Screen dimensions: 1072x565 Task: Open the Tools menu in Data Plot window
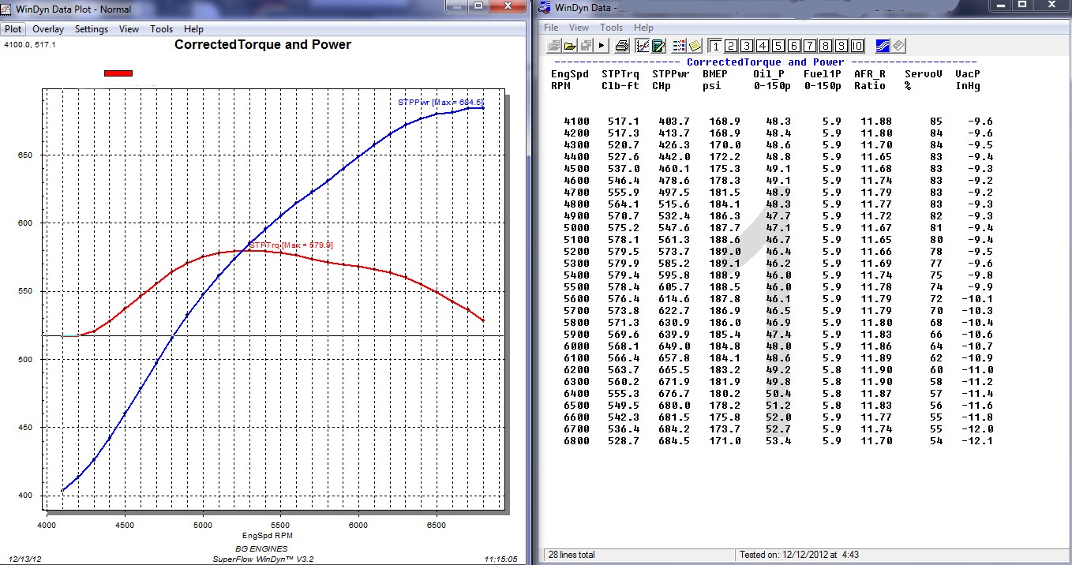[x=161, y=29]
